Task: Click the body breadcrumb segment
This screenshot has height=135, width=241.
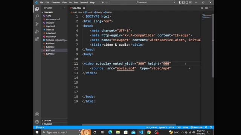Action: pos(98,12)
